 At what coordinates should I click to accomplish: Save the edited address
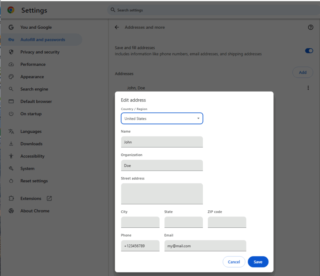(x=258, y=262)
